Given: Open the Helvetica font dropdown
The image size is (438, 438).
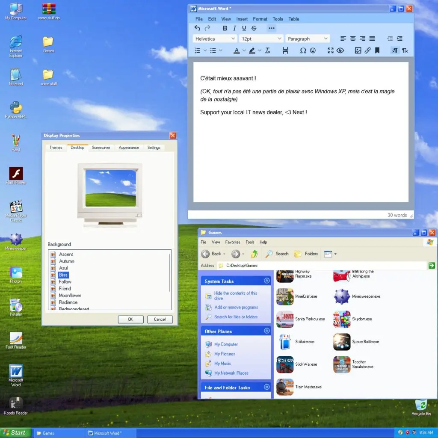Looking at the screenshot, I should [215, 38].
